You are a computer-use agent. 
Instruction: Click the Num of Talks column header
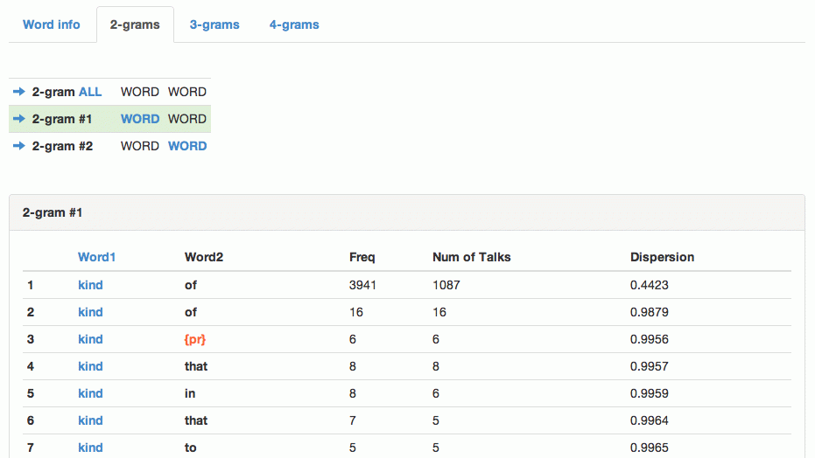471,257
